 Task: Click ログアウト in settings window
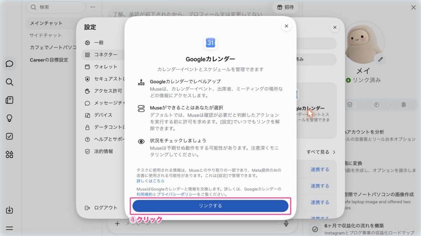pyautogui.click(x=106, y=208)
